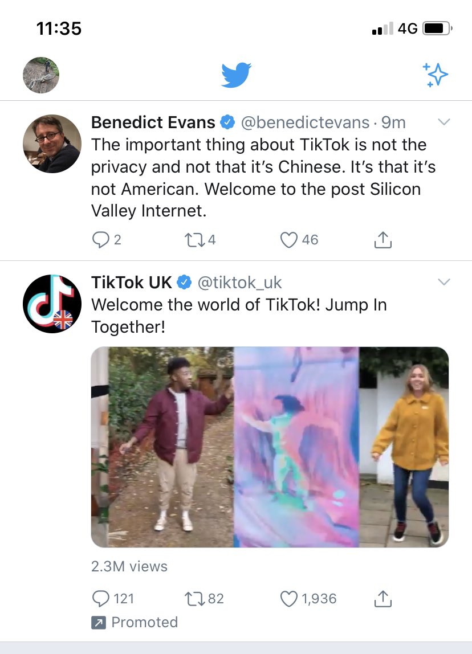Like Benedict Evans' tweet
472x654 pixels.
(299, 240)
